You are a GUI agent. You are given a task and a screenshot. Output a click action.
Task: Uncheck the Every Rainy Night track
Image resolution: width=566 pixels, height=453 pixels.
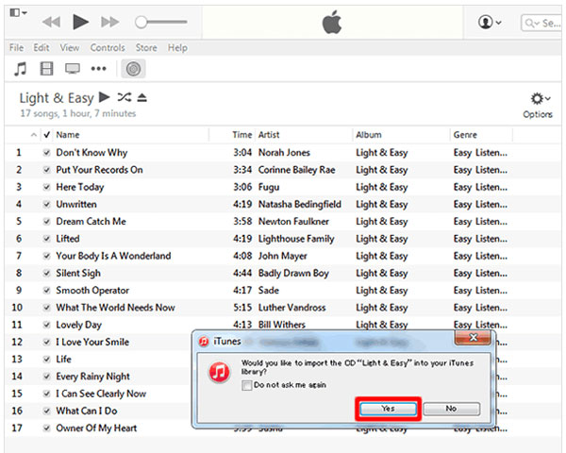coord(46,377)
